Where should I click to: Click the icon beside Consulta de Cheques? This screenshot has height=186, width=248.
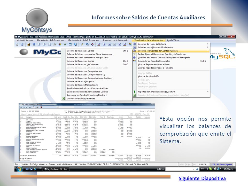pos(134,58)
